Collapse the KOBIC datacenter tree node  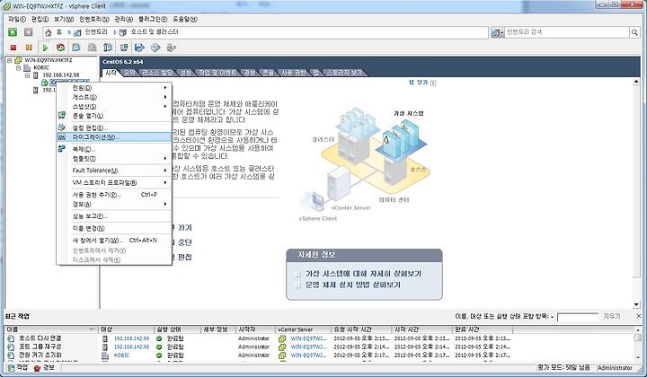[x=18, y=67]
